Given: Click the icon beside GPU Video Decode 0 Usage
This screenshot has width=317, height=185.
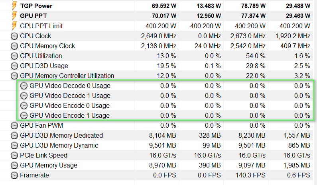Looking at the screenshot, I should (x=24, y=86).
